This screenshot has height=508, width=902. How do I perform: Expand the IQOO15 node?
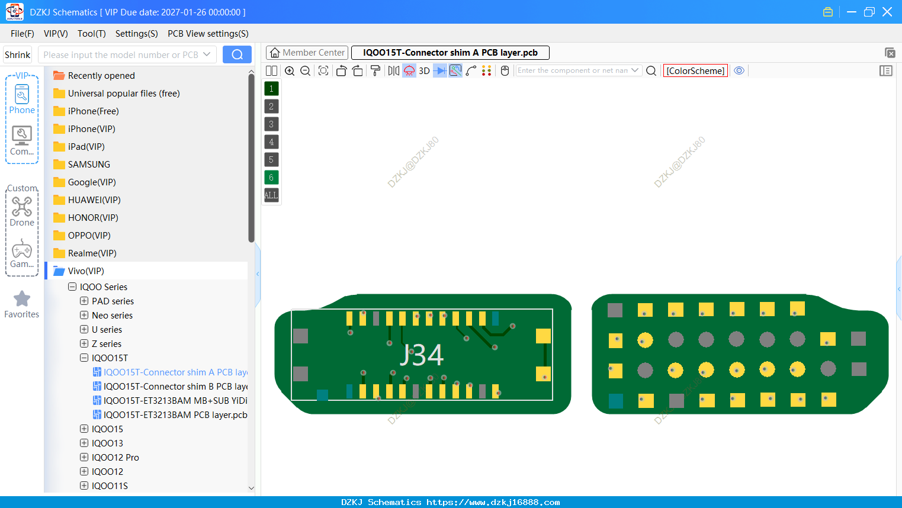click(84, 429)
